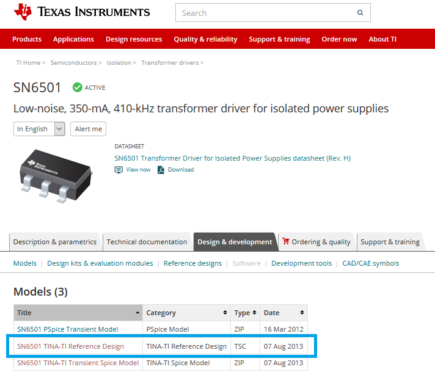Click the TINA-TI Reference Design category cell

coord(186,346)
